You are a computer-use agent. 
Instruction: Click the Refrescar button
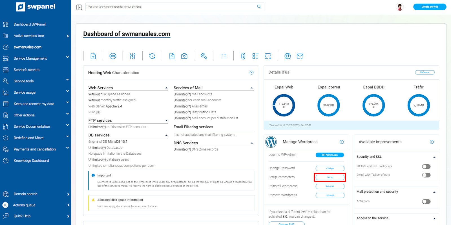tap(425, 72)
